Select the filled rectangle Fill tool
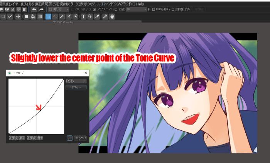Screen dimensions: 270x163 (x=26, y=17)
